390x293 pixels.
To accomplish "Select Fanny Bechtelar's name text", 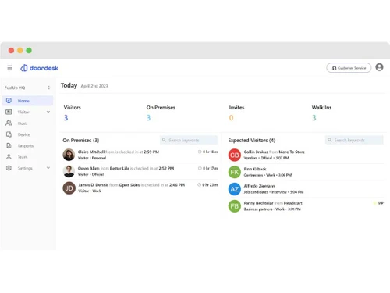I will 258,203.
